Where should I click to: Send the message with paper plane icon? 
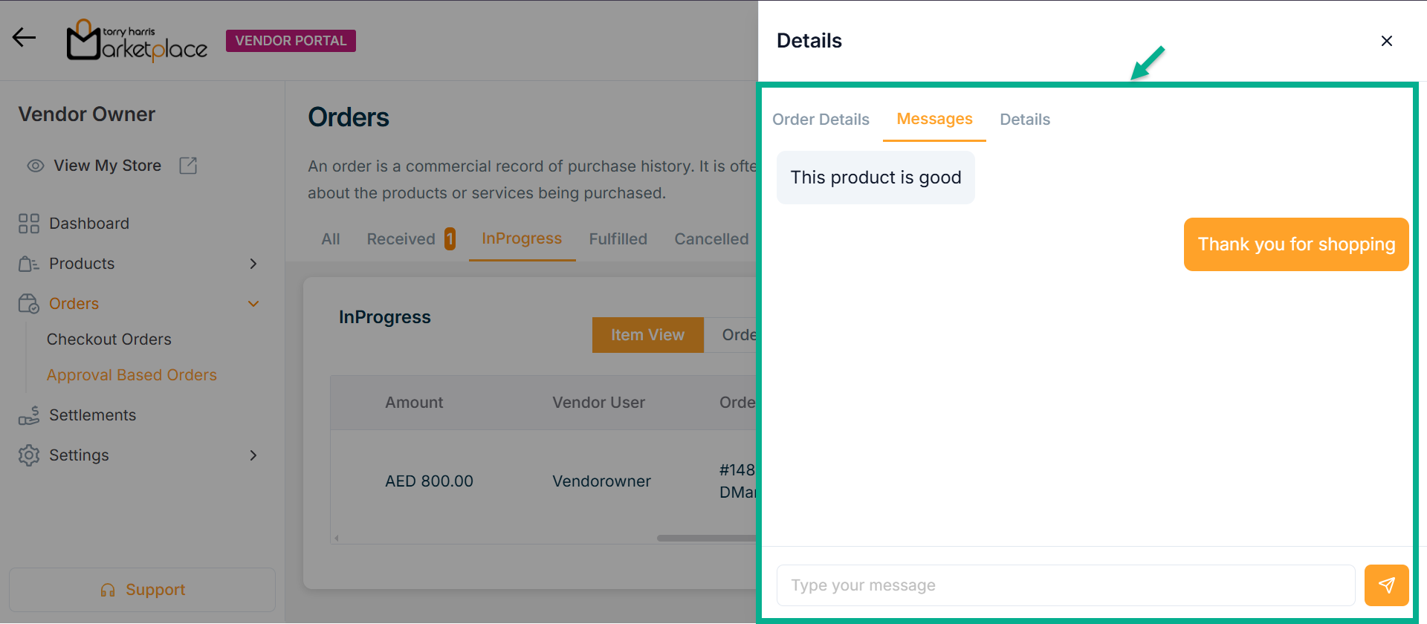1386,585
